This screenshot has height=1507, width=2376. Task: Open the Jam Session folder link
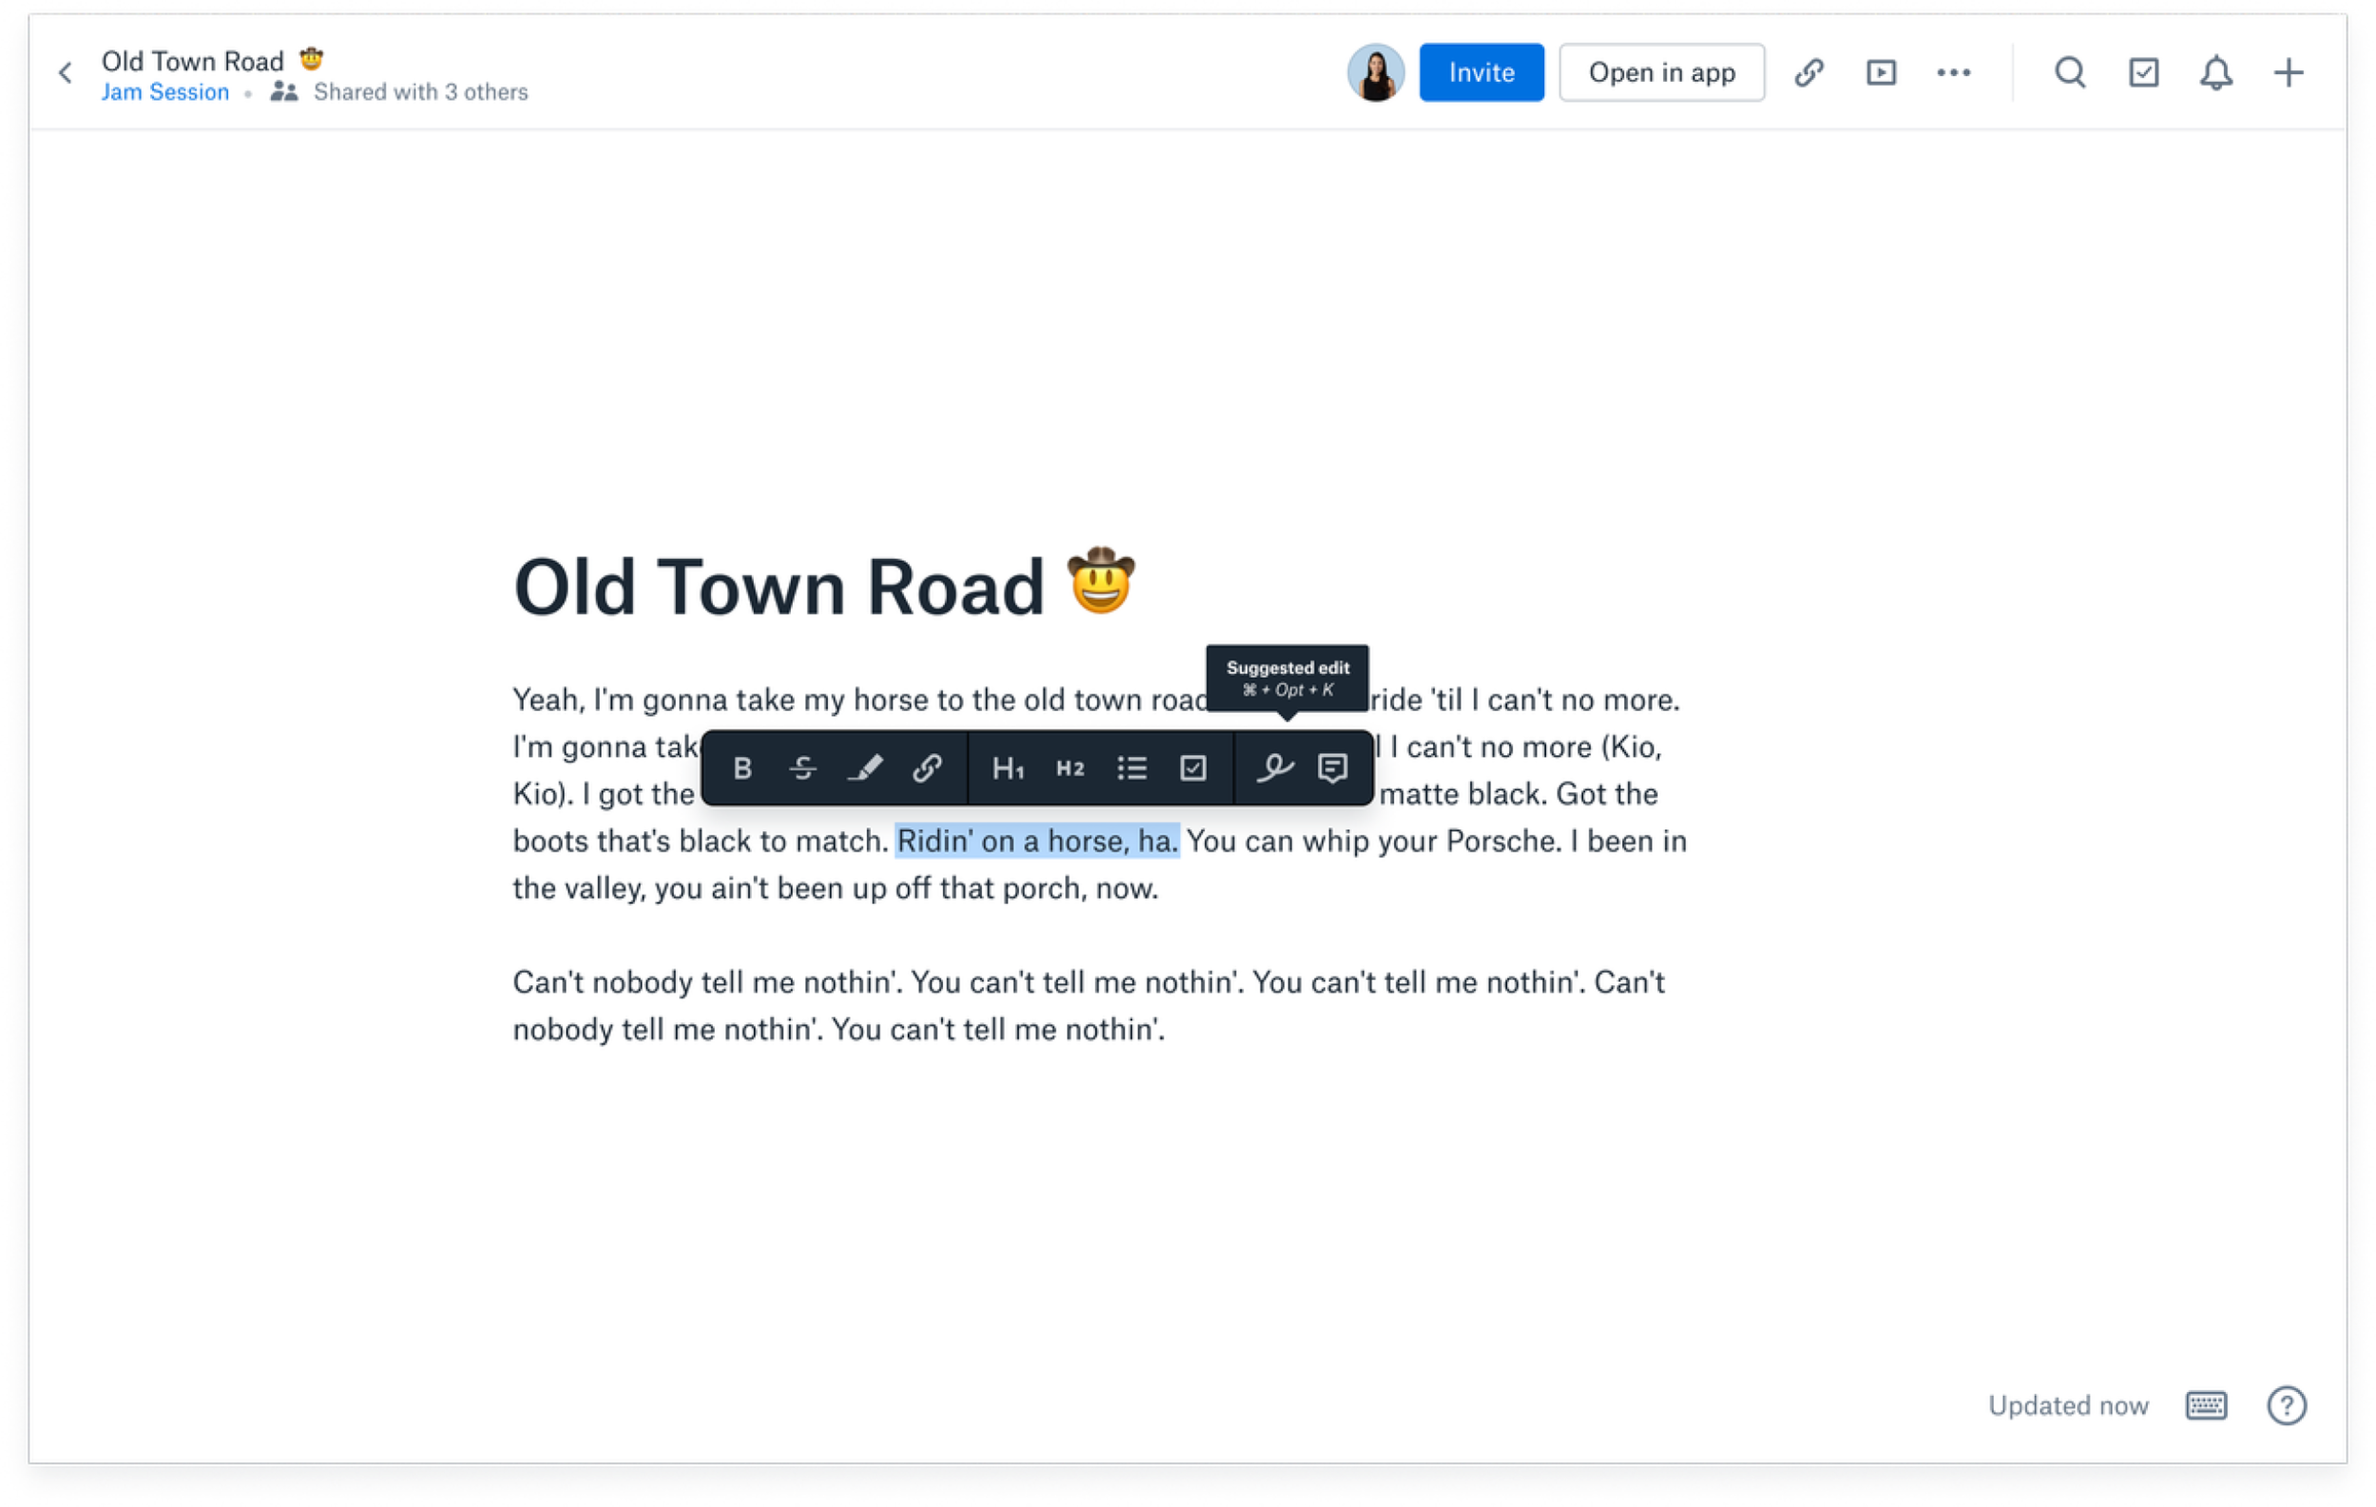tap(164, 92)
